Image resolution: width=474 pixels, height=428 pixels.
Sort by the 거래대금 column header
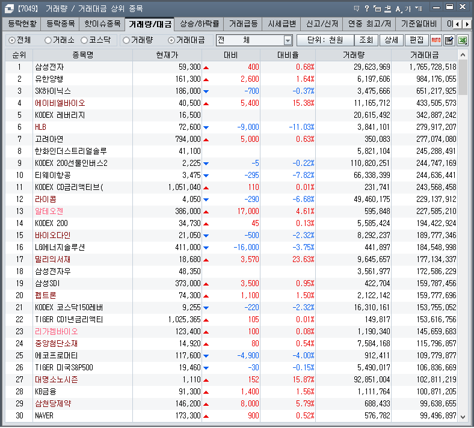pos(425,55)
